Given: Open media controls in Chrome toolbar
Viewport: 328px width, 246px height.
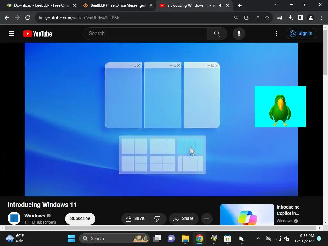Looking at the screenshot, I should pos(280,18).
